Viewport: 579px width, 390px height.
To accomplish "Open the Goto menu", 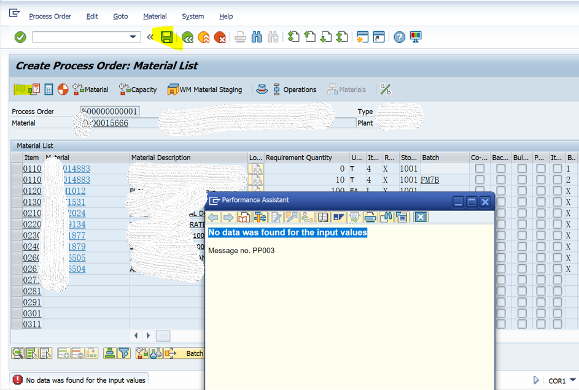I will coord(120,17).
